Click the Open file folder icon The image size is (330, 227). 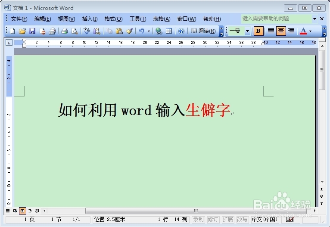point(22,31)
